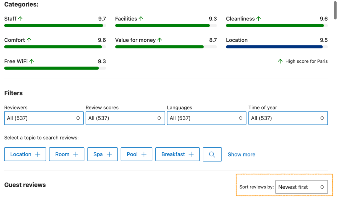The width and height of the screenshot is (337, 198).
Task: Select the Room topic button
Action: tap(66, 154)
